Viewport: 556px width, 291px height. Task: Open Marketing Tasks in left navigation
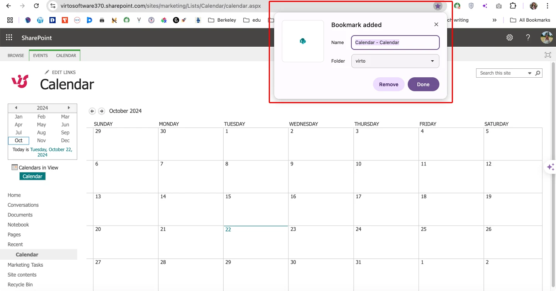coord(25,265)
